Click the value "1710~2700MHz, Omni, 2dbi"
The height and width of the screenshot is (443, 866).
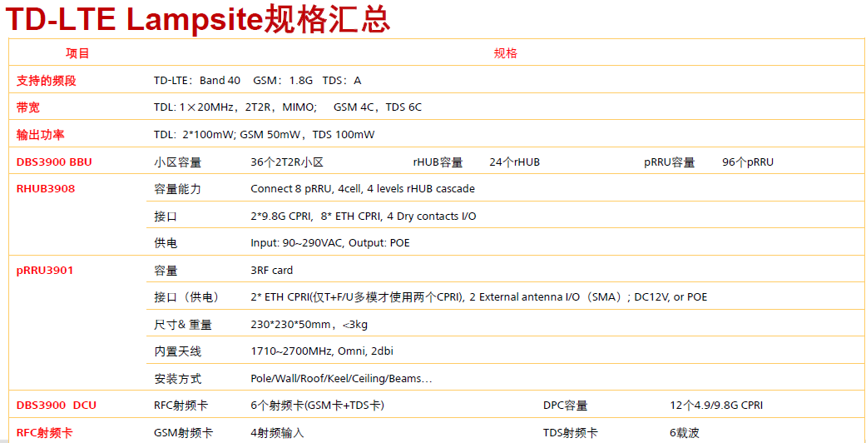pos(322,351)
